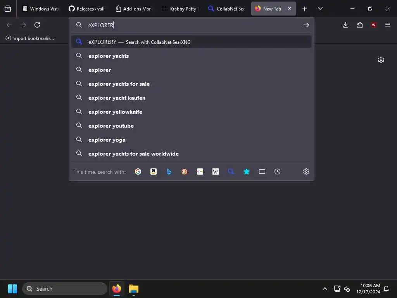
Task: Search this time with Google
Action: (138, 172)
